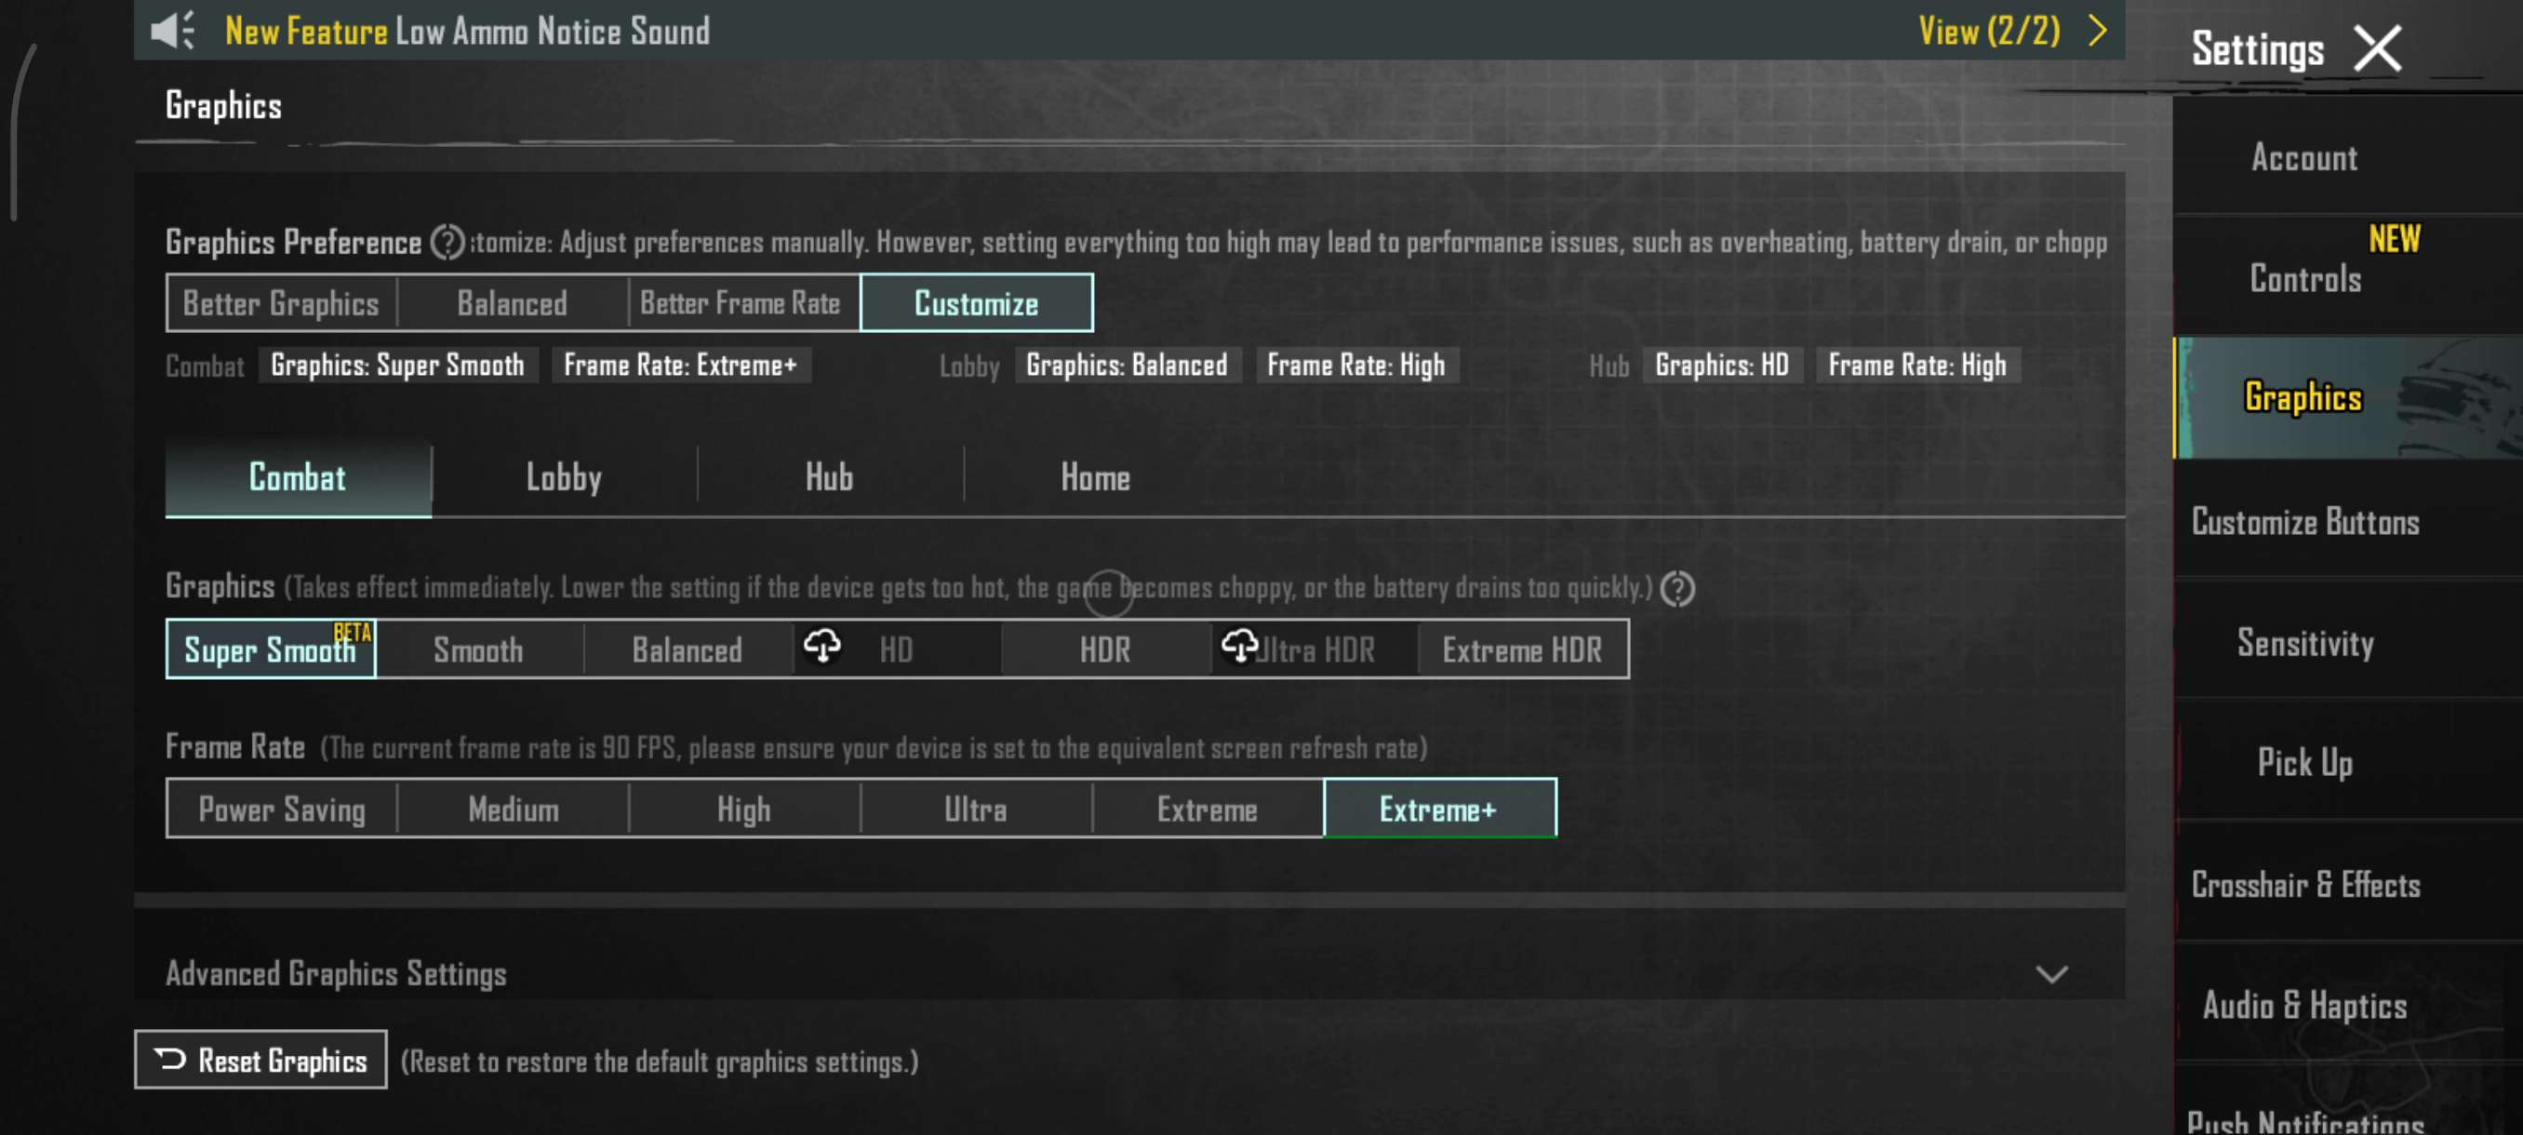The width and height of the screenshot is (2523, 1135).
Task: Choose Balanced graphics preference preset
Action: click(x=512, y=303)
